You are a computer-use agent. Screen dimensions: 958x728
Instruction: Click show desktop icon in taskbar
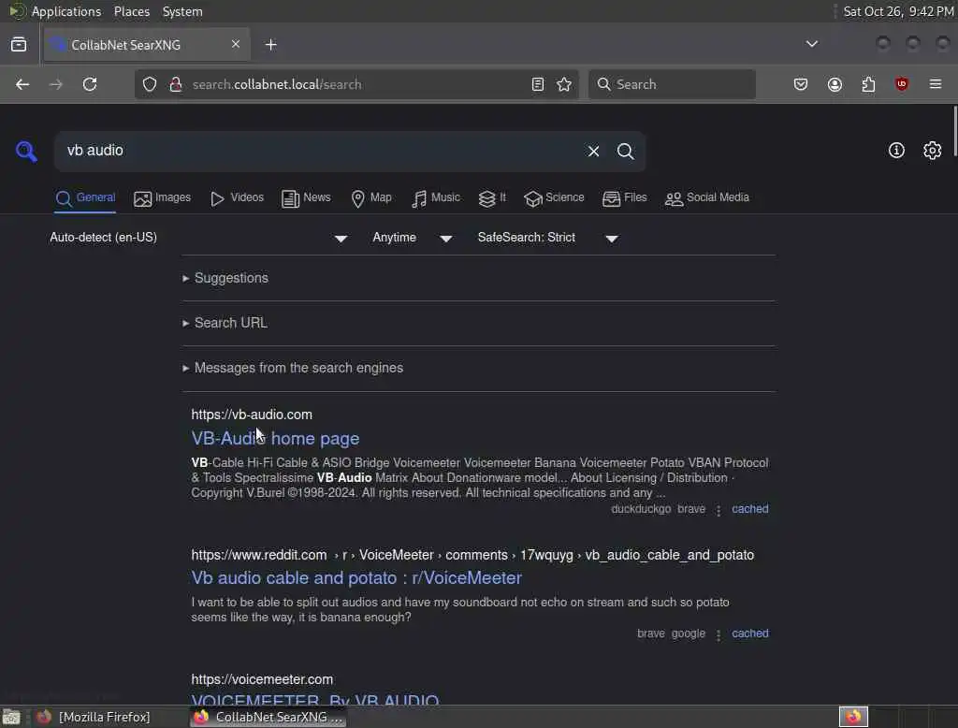pos(11,717)
